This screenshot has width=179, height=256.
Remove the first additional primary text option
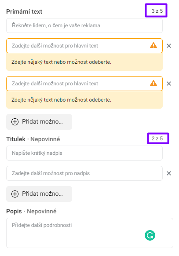click(169, 46)
